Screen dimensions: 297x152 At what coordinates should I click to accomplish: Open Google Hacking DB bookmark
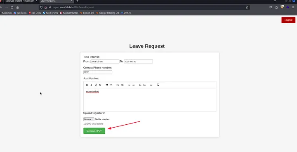pyautogui.click(x=107, y=13)
